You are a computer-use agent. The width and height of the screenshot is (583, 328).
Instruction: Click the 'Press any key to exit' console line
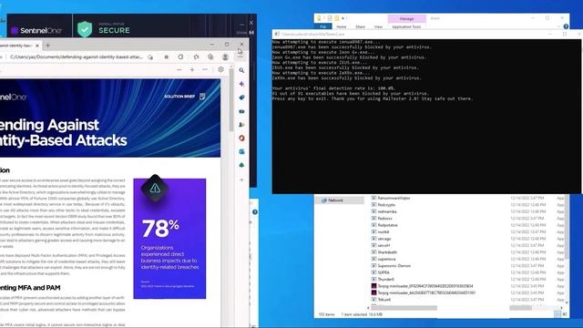(x=373, y=99)
